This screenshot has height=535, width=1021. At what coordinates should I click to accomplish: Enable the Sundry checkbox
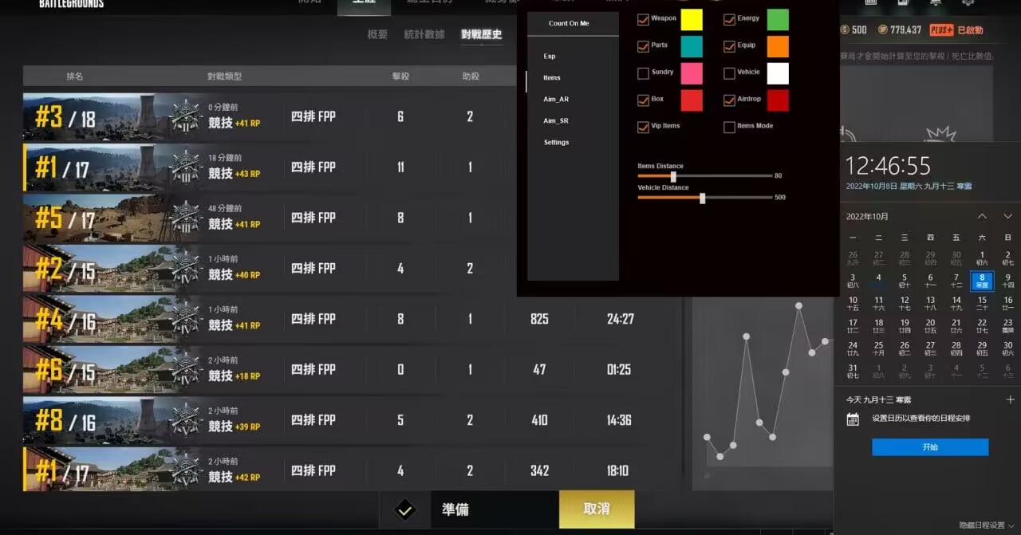(x=643, y=73)
